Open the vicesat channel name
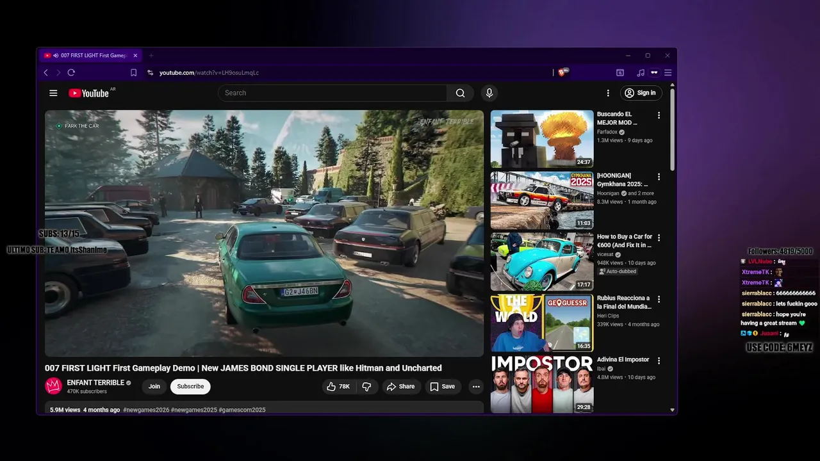820x461 pixels. [605, 254]
